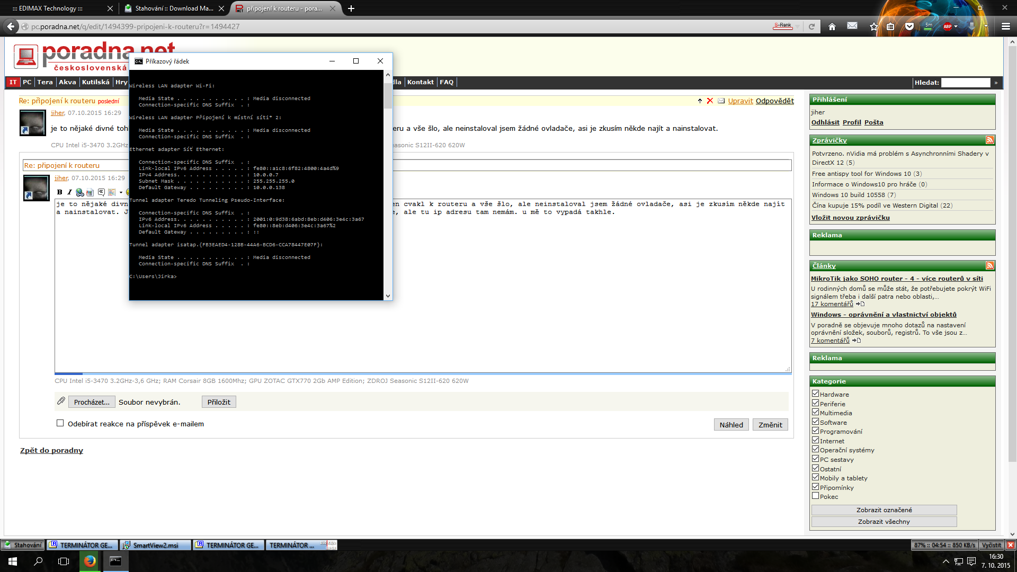This screenshot has width=1017, height=572.
Task: Toggle bold formatting in post editor
Action: click(60, 192)
